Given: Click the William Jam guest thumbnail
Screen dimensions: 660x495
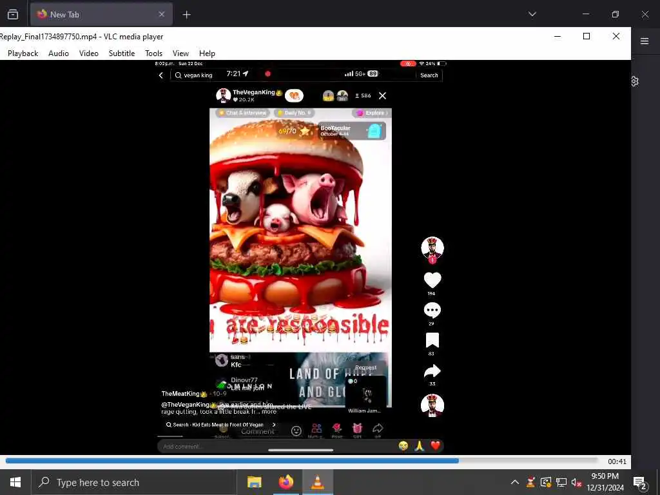Looking at the screenshot, I should pyautogui.click(x=365, y=394).
